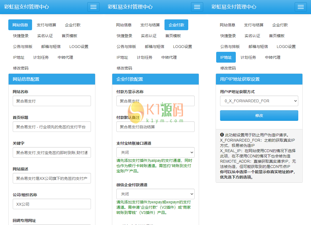The height and width of the screenshot is (225, 311).
Task: Open 修改密码 tab in right panel
Action: point(228,68)
